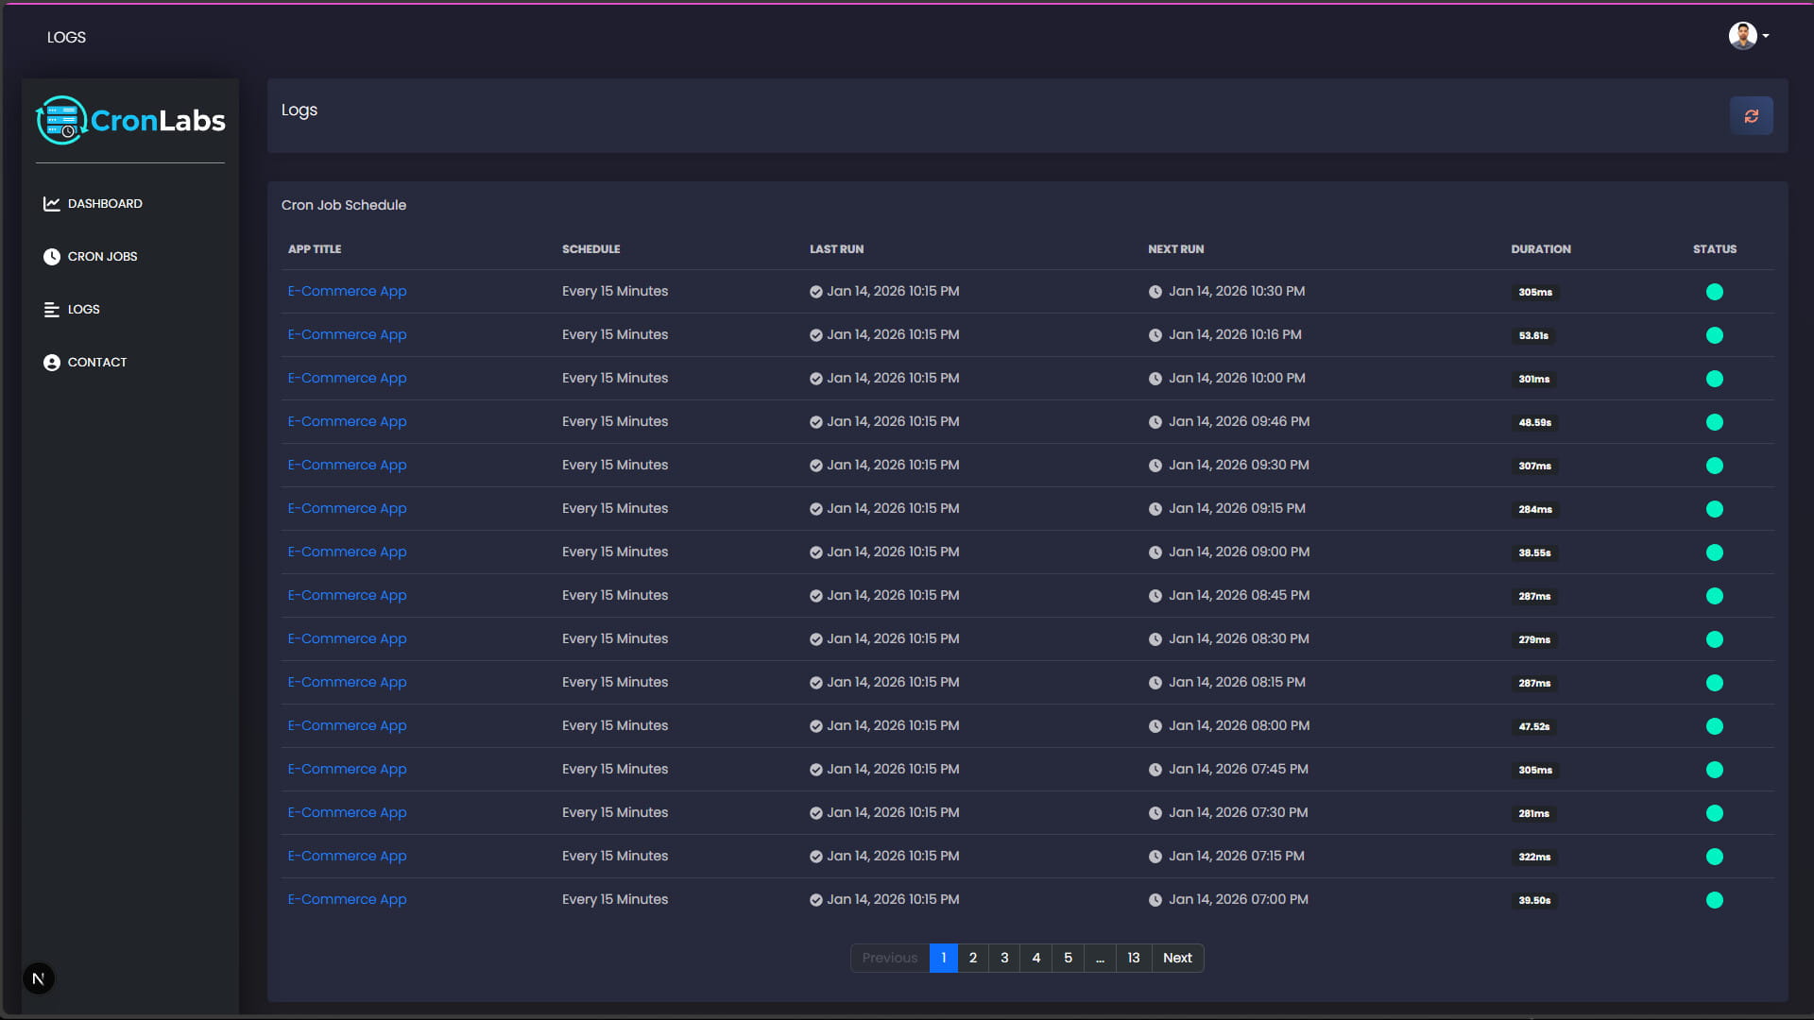Click the Contact person icon in sidebar

pos(52,363)
